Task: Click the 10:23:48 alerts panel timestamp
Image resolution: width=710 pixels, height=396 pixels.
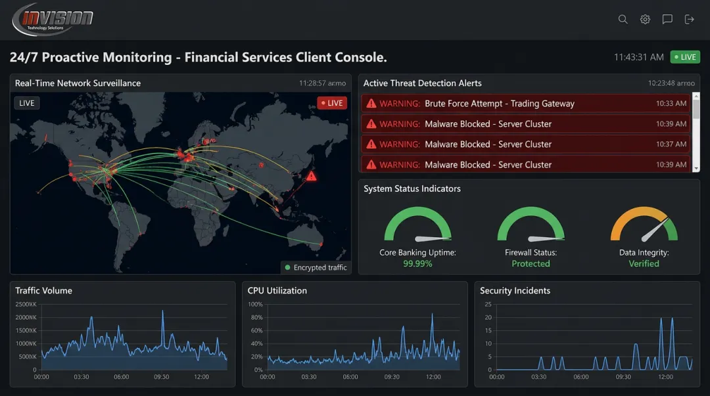Action: tap(671, 83)
